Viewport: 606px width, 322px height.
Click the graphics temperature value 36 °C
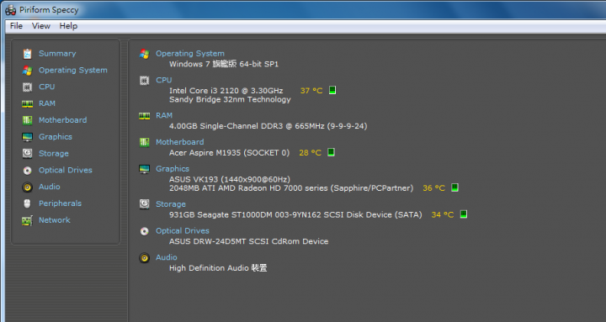tap(433, 188)
